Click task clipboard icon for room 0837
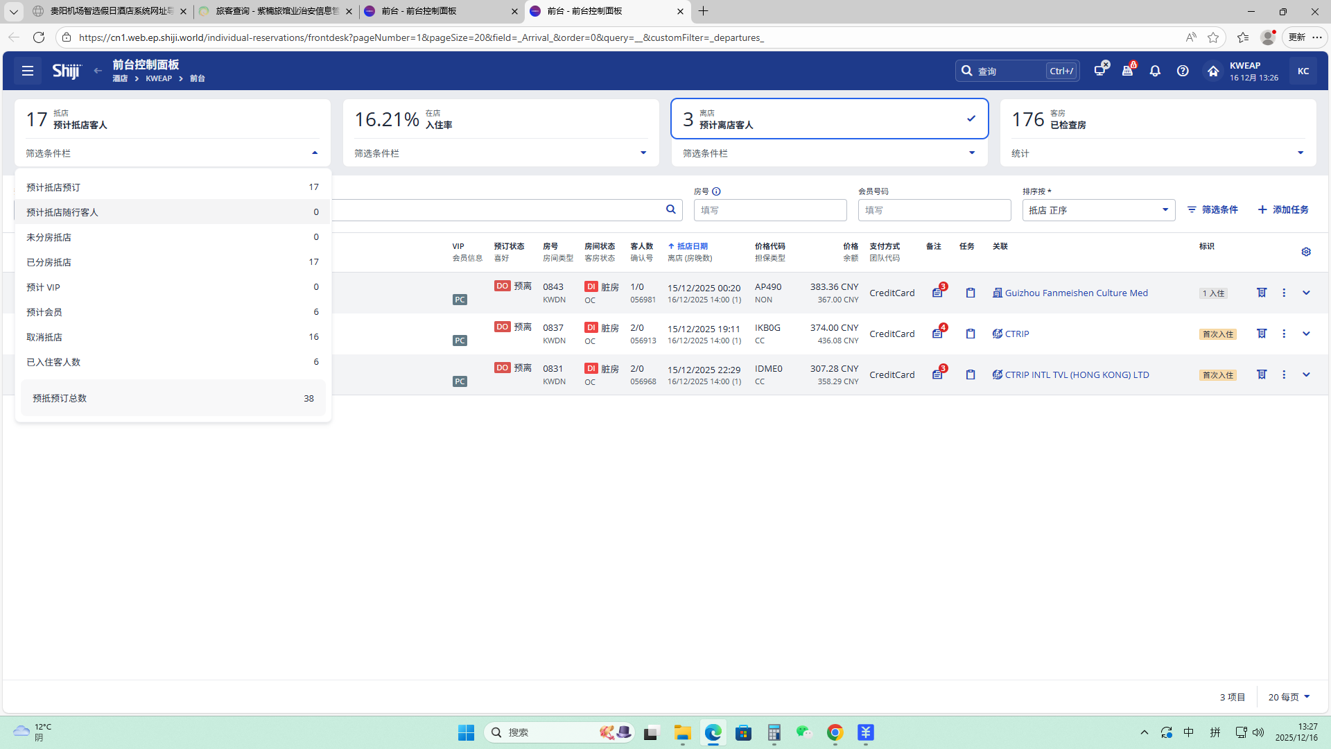This screenshot has height=749, width=1331. (x=971, y=334)
